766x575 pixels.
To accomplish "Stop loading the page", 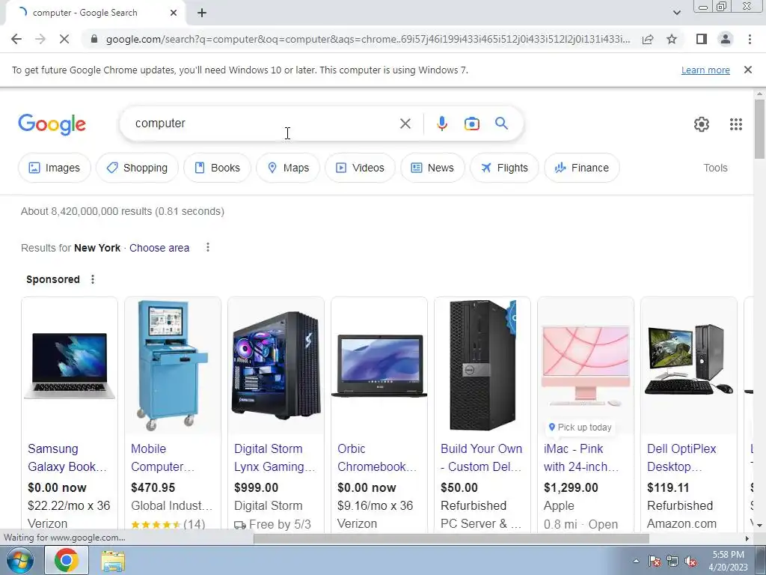I will pyautogui.click(x=64, y=39).
